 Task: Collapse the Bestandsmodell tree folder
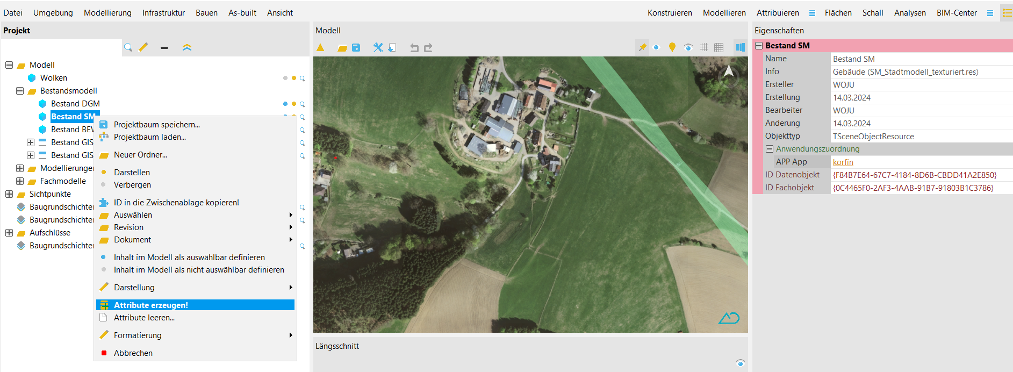(20, 91)
